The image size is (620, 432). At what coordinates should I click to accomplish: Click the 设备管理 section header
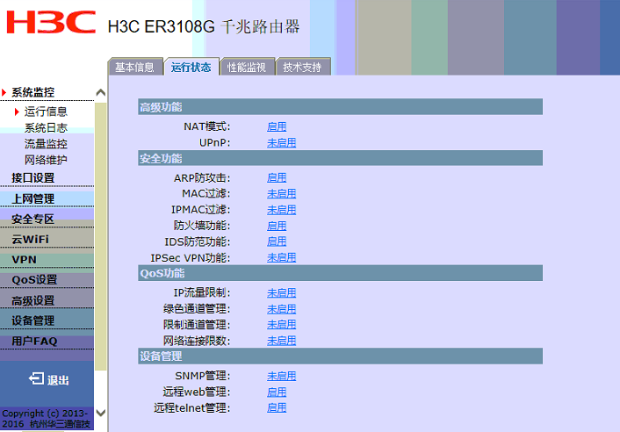(x=340, y=356)
